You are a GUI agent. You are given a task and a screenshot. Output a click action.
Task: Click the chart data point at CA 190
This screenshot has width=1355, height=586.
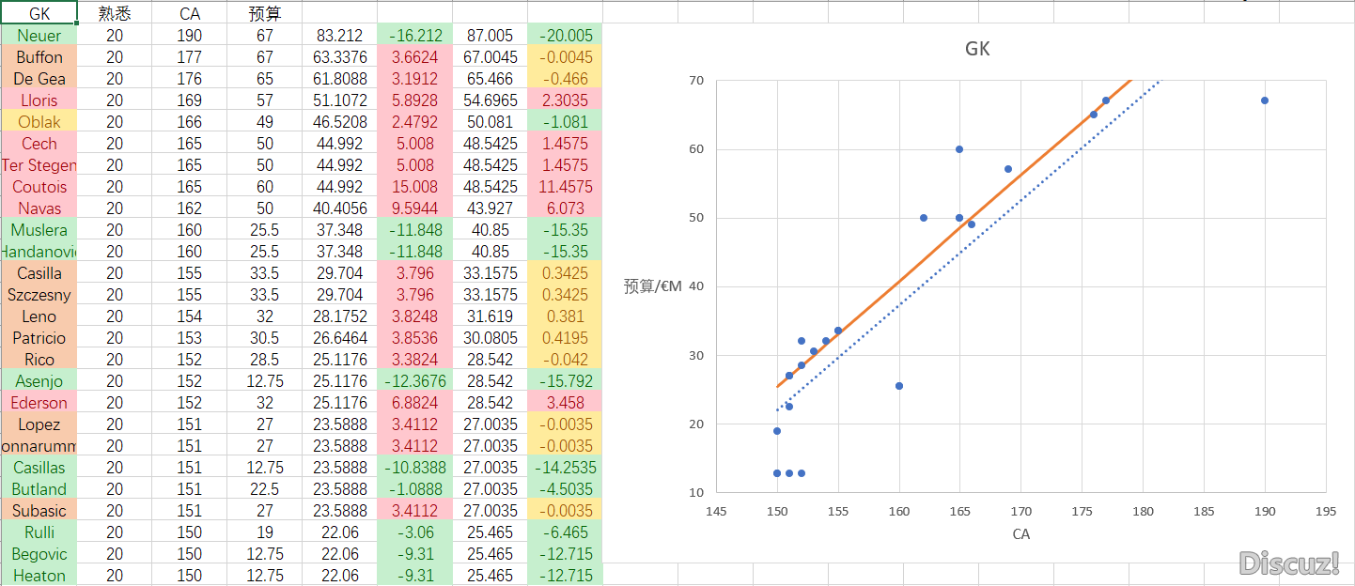[x=1265, y=100]
